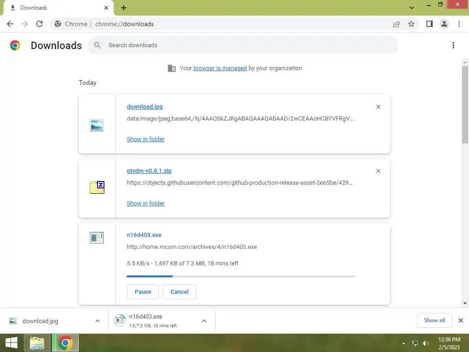Expand options for n16d403.exe in shelf
Viewport: 469px width, 352px height.
point(204,321)
